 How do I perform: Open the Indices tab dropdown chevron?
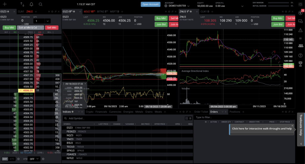[79, 112]
